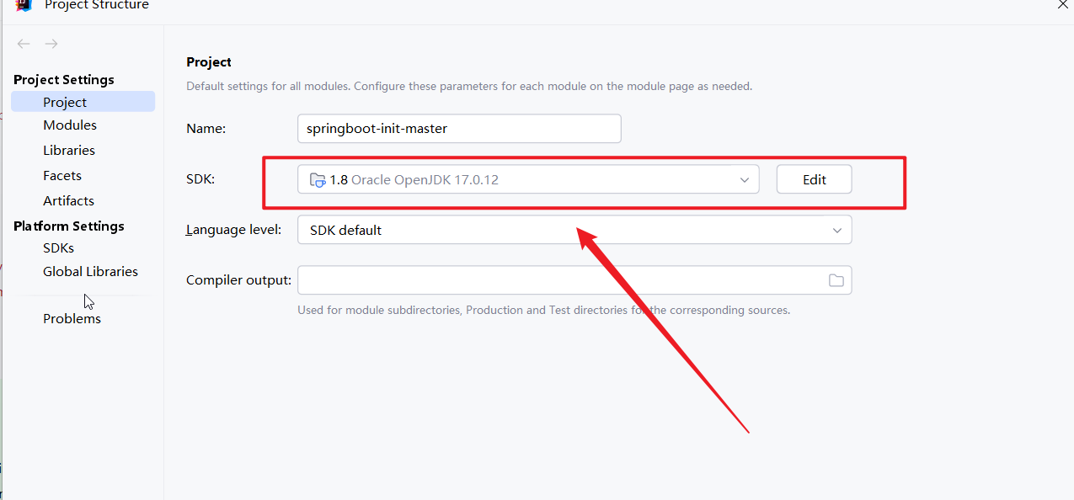Expand the SDK dropdown chevron
This screenshot has height=500, width=1074.
tap(745, 179)
